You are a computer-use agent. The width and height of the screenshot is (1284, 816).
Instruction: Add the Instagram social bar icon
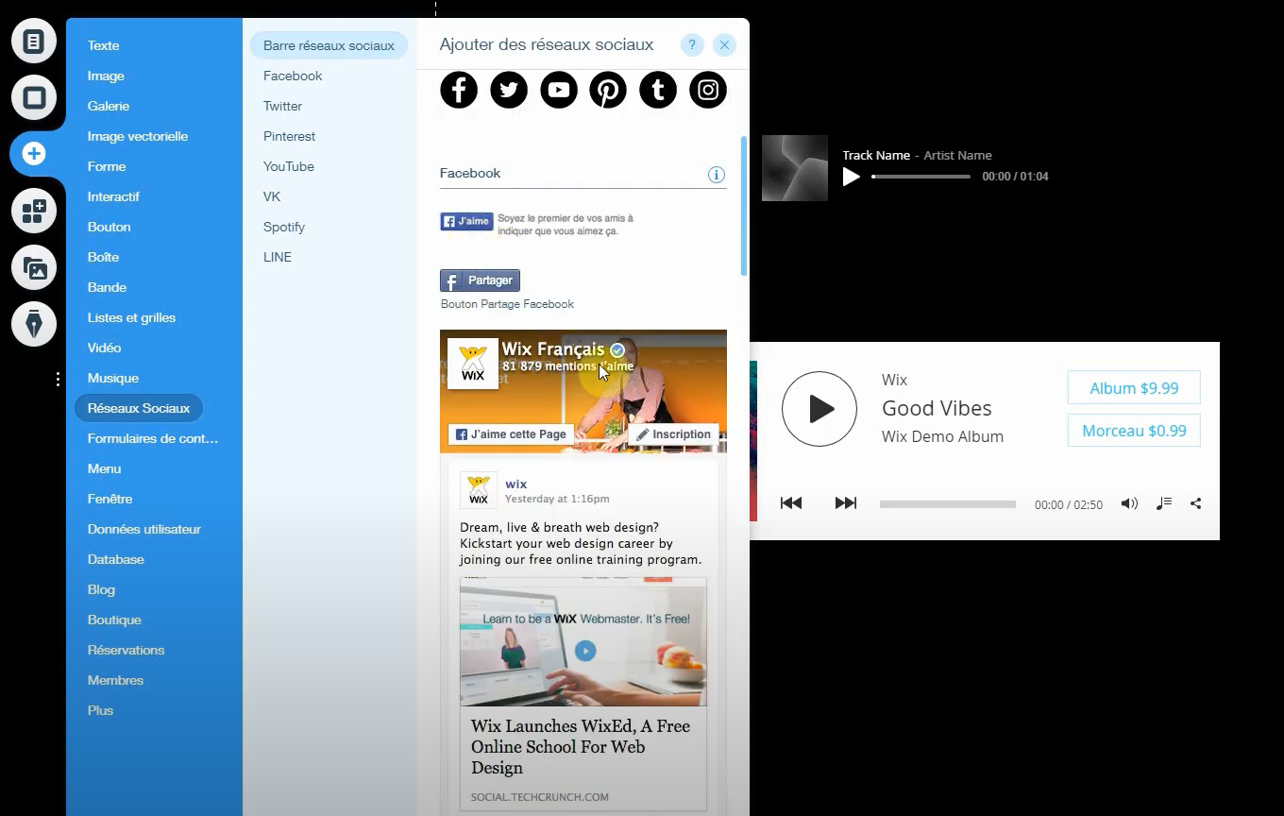pos(708,90)
